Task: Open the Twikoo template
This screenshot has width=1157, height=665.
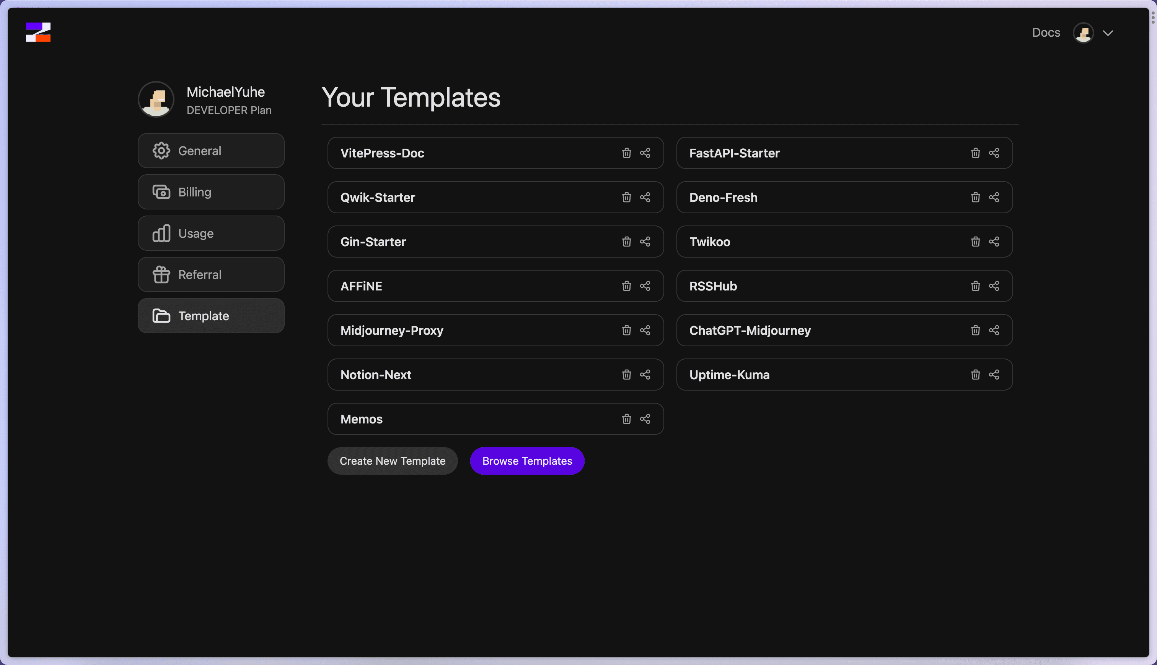Action: 844,242
